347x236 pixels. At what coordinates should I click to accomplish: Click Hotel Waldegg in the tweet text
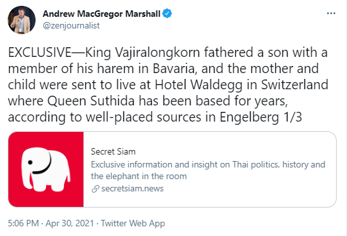click(198, 85)
